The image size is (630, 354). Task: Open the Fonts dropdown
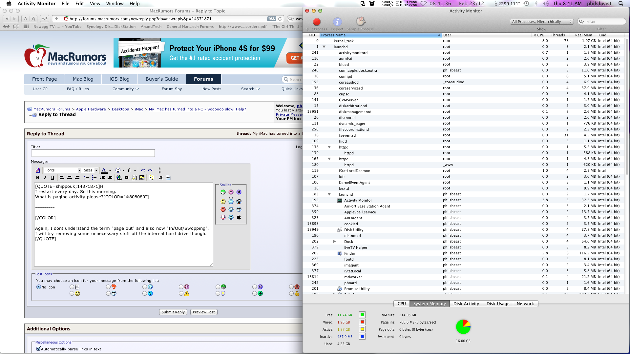(x=62, y=170)
